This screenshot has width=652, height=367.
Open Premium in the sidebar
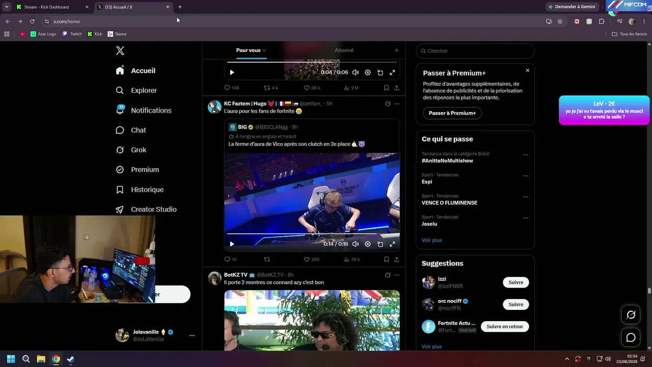coord(138,170)
